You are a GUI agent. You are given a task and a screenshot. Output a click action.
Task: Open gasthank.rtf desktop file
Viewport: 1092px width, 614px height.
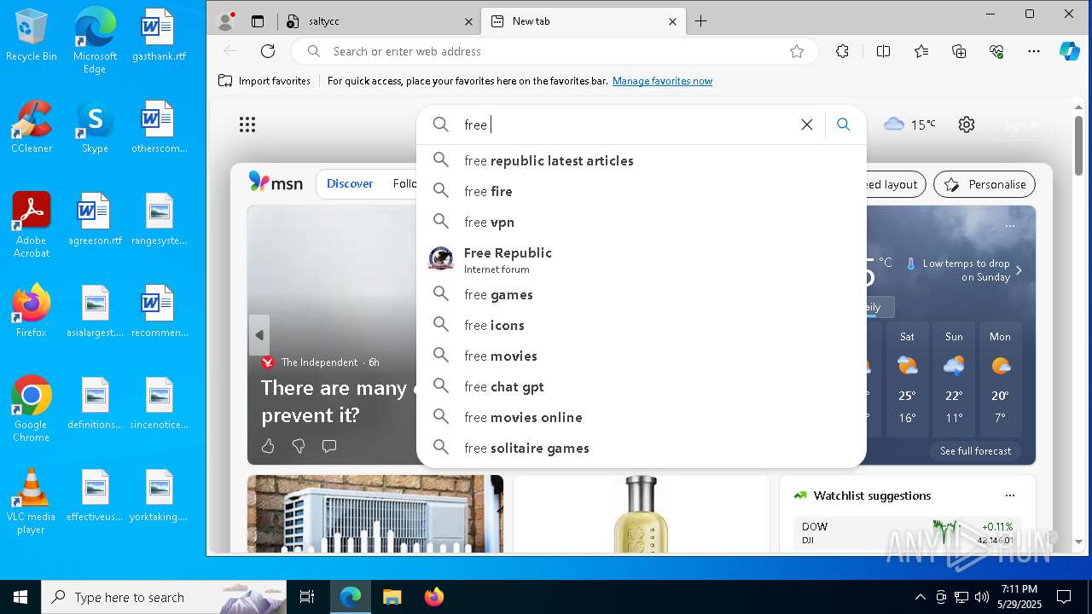pos(159,36)
